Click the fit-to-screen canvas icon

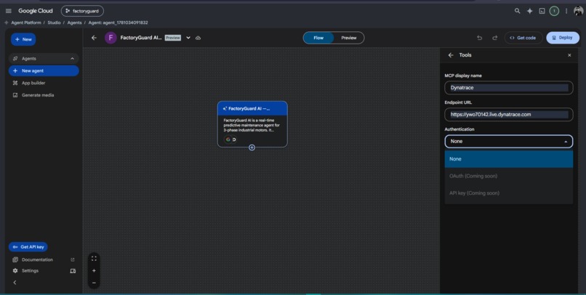(94, 258)
